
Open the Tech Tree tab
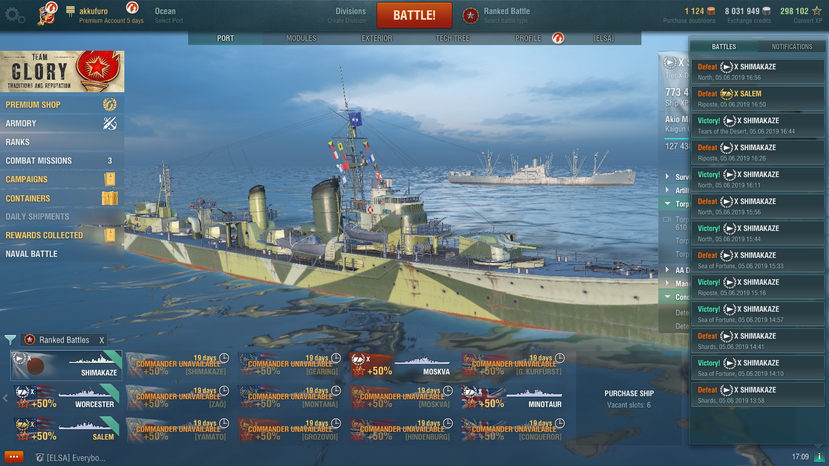click(452, 38)
